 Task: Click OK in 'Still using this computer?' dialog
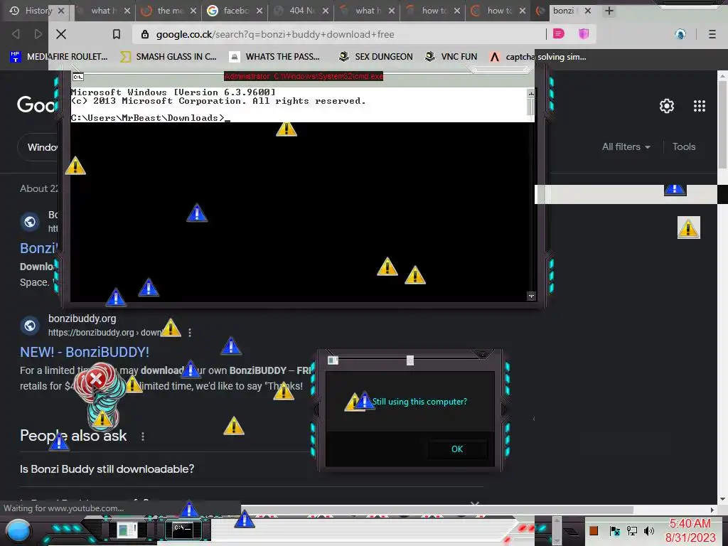coord(457,449)
